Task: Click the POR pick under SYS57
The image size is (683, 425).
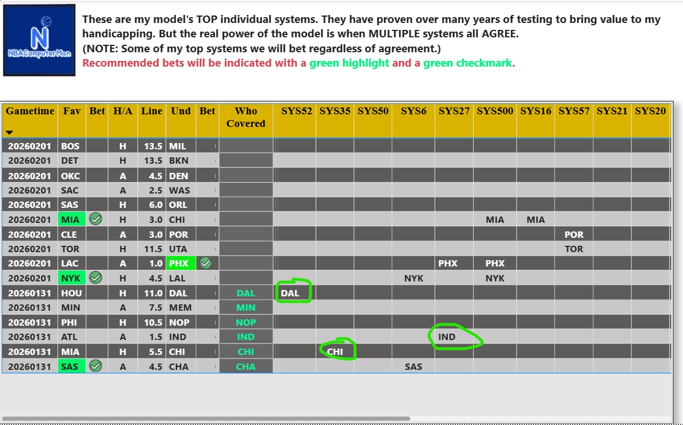Action: pyautogui.click(x=574, y=234)
